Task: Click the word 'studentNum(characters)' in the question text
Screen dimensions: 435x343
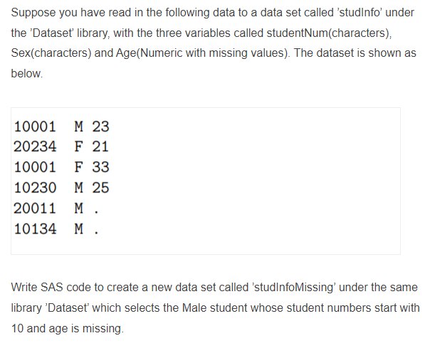Action: pyautogui.click(x=329, y=33)
